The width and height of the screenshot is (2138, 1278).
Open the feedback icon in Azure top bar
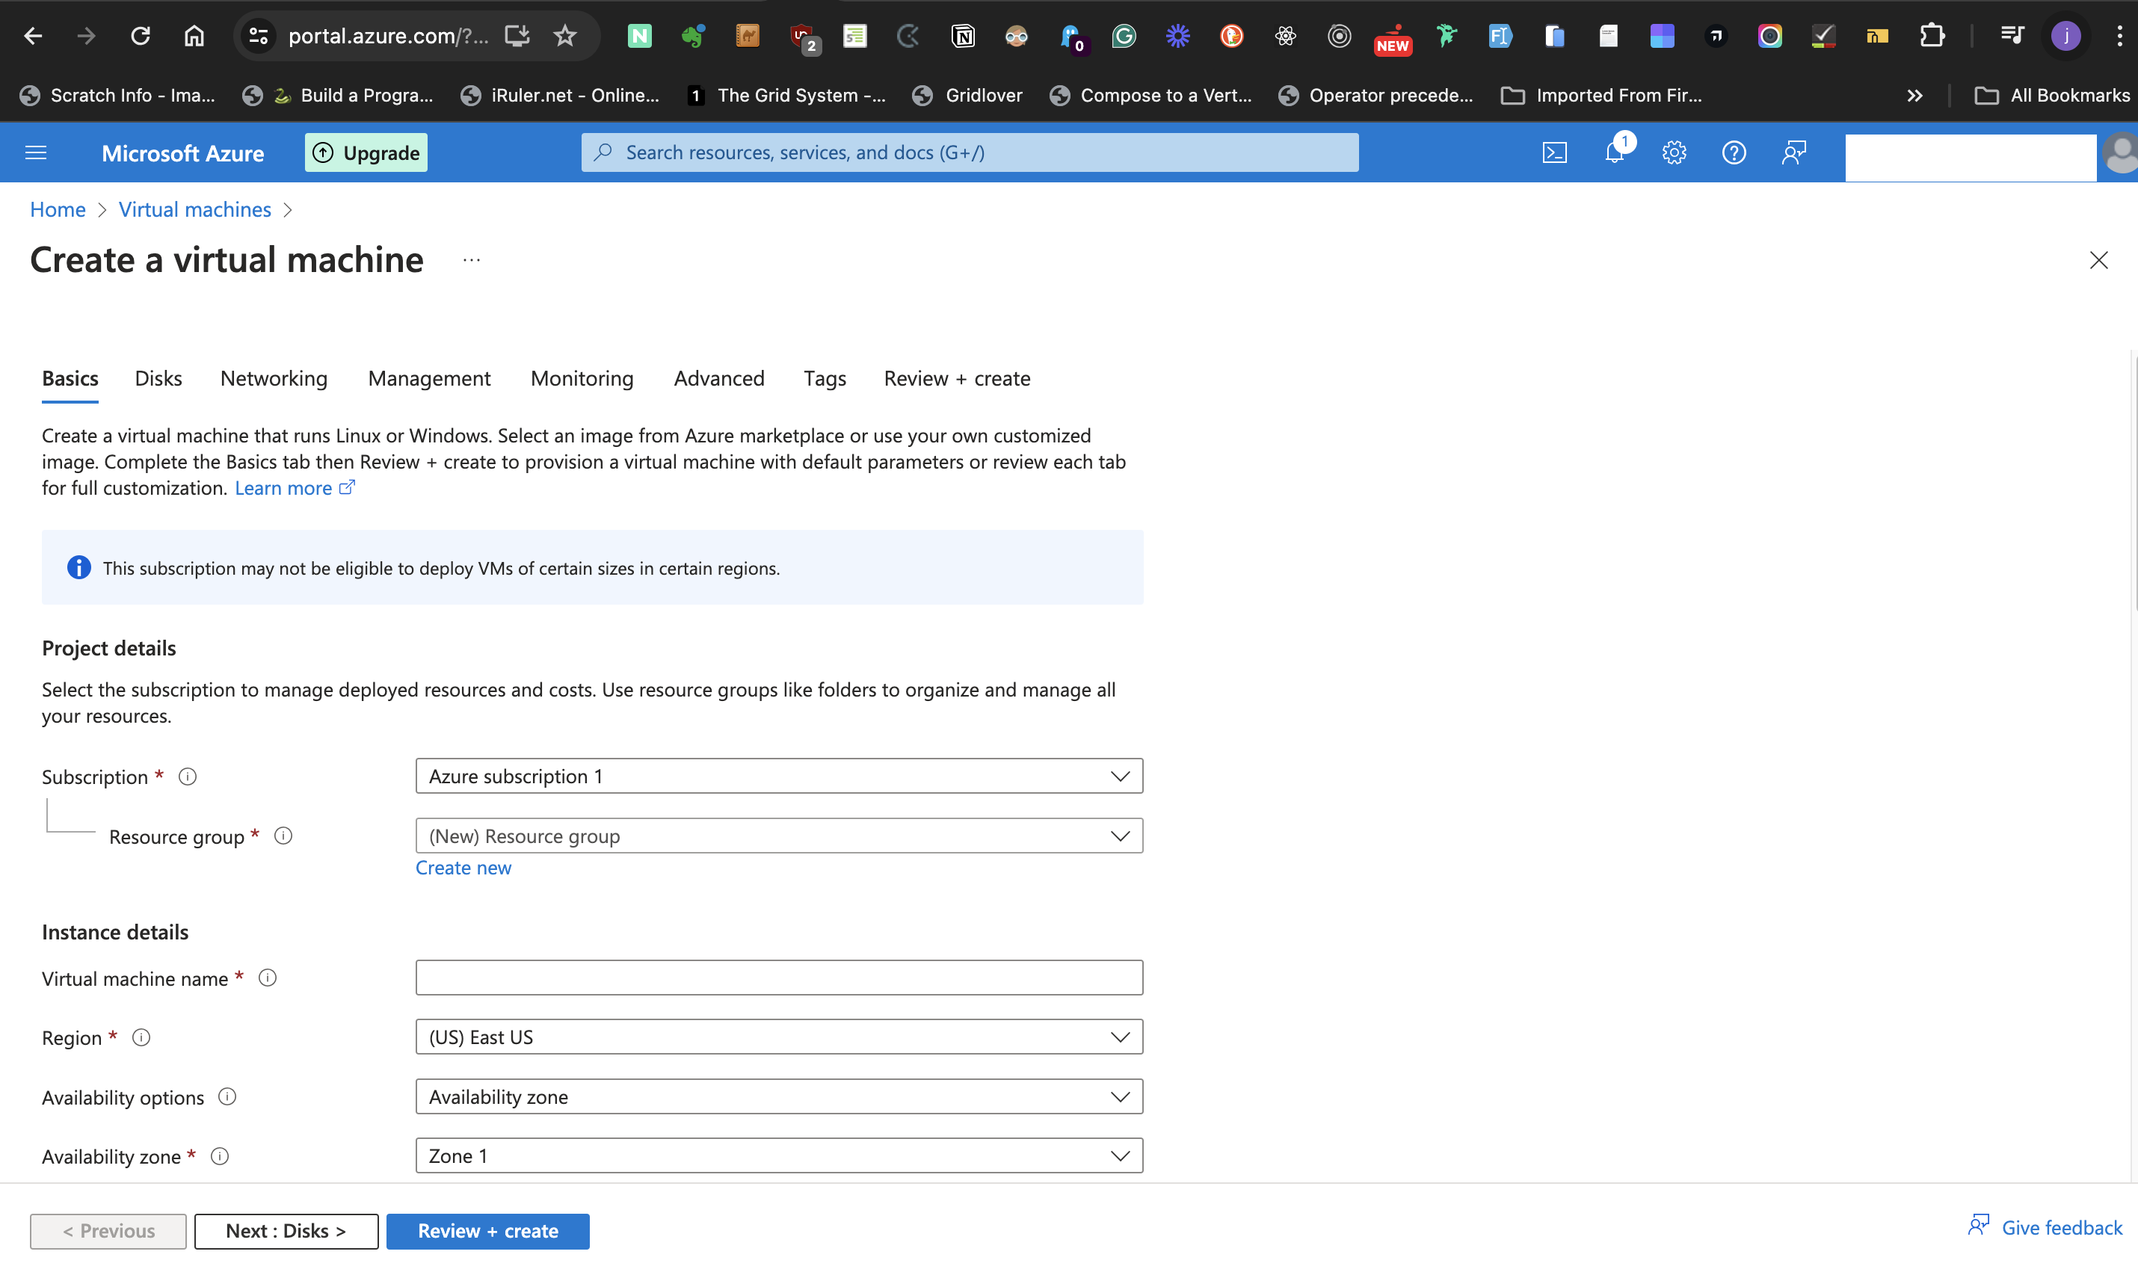pos(1794,152)
